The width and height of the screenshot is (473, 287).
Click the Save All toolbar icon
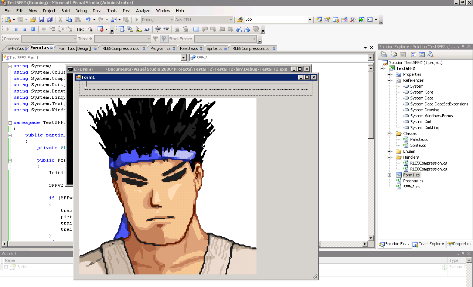pyautogui.click(x=50, y=20)
